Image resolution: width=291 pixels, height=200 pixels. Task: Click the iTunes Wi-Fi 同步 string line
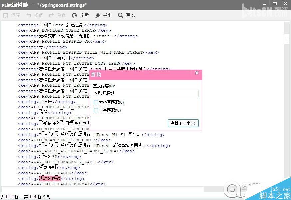point(91,134)
